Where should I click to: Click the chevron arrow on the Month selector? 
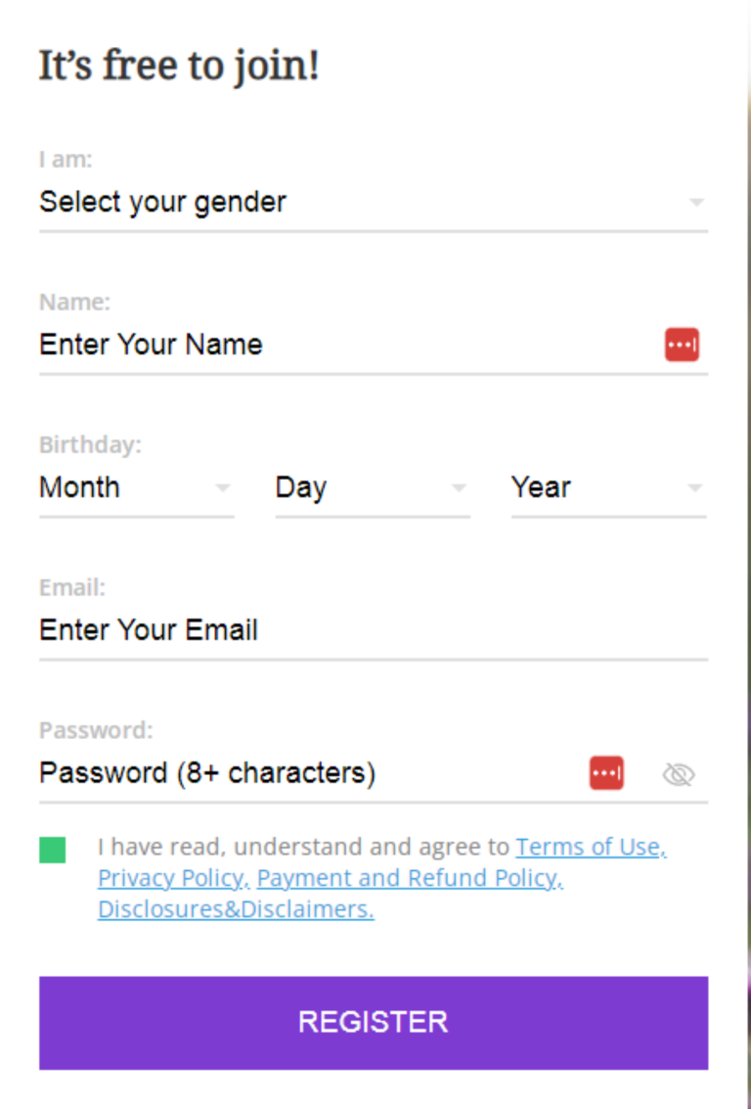[x=224, y=486]
